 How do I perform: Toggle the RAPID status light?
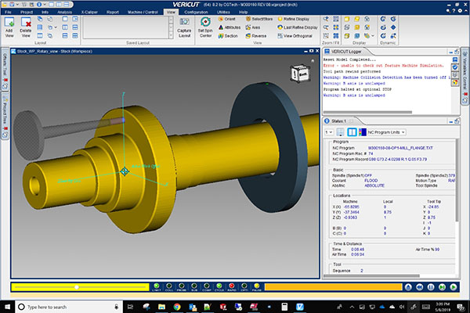(x=230, y=287)
